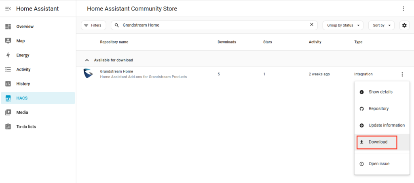414x183 pixels.
Task: Click the Download arrow icon
Action: point(362,142)
